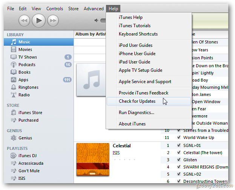Uncheck the World Wake Up track checkbox
Image resolution: width=235 pixels, height=190 pixels.
click(178, 138)
